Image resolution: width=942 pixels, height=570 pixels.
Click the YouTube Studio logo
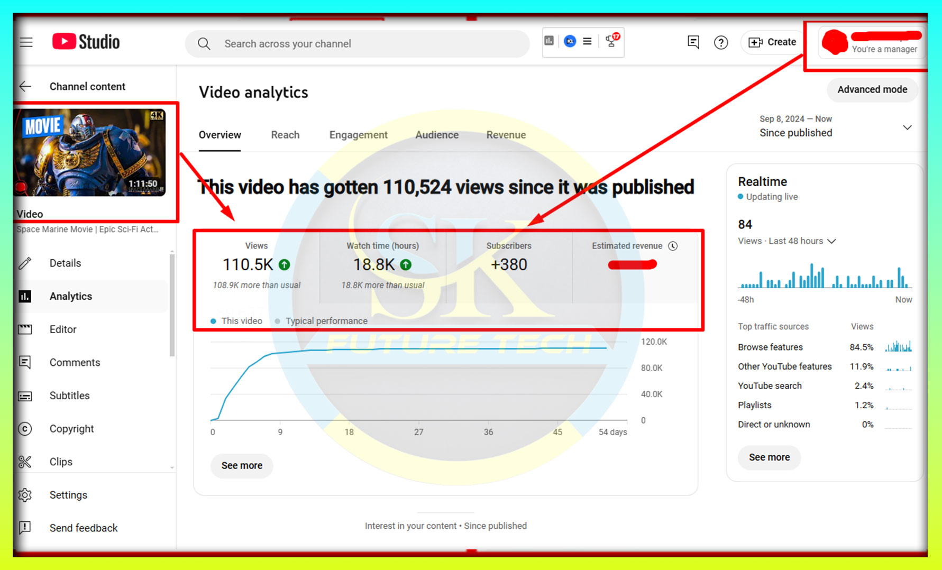(x=86, y=42)
